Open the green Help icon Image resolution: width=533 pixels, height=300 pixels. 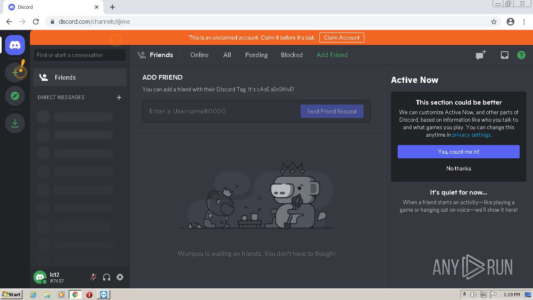coord(521,55)
